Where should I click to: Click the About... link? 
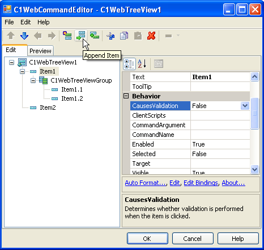[233, 183]
